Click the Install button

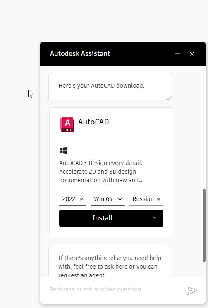(102, 218)
